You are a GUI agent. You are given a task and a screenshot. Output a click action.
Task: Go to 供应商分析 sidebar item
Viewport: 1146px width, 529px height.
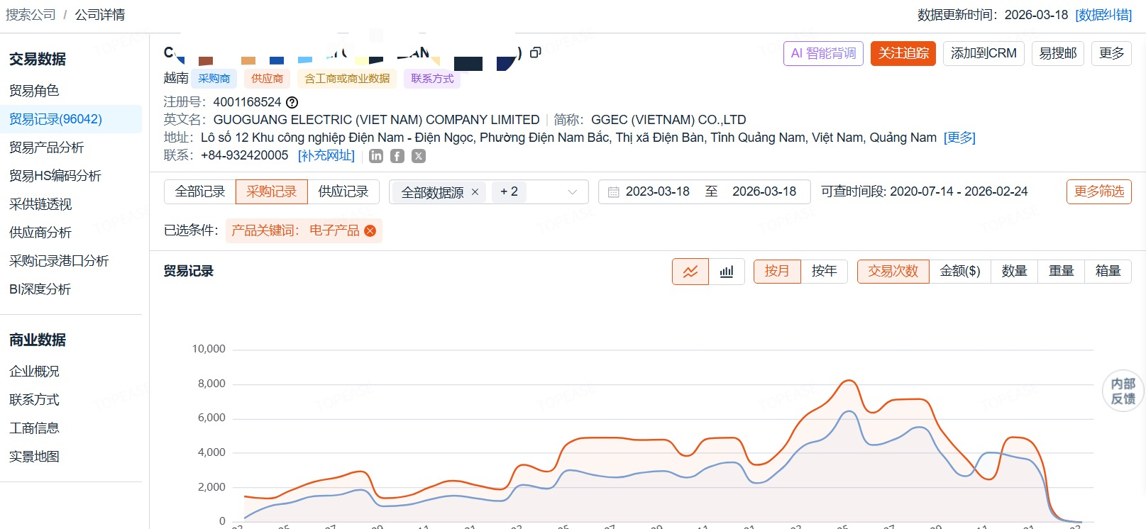[x=40, y=233]
